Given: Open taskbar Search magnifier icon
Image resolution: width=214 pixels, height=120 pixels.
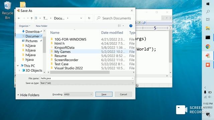Looking at the screenshot, I should tap(208, 12).
